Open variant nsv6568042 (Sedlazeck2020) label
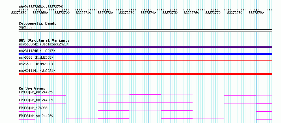This screenshot has width=281, height=123. [44, 44]
